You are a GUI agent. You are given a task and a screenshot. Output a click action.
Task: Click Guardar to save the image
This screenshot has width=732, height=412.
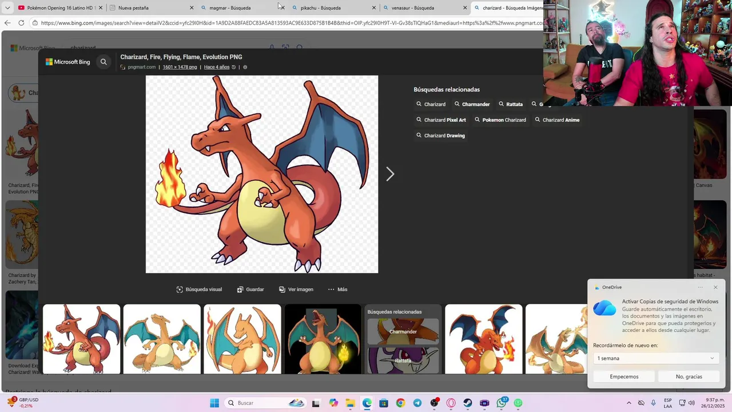coord(250,290)
